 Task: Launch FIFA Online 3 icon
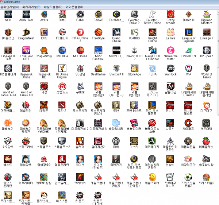[80, 32]
